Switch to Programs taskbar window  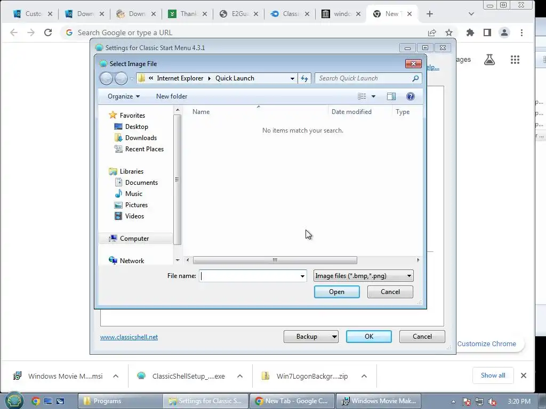pyautogui.click(x=120, y=401)
